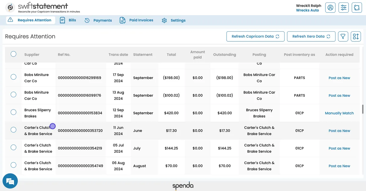The height and width of the screenshot is (191, 366).
Task: Refresh Capricorn Data
Action: coord(255,36)
